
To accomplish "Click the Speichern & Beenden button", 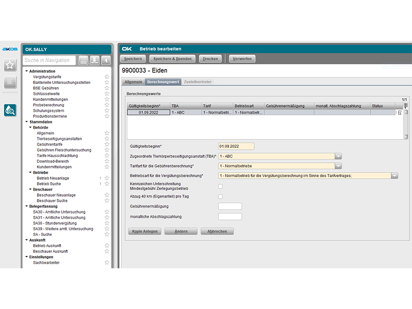I will (172, 59).
